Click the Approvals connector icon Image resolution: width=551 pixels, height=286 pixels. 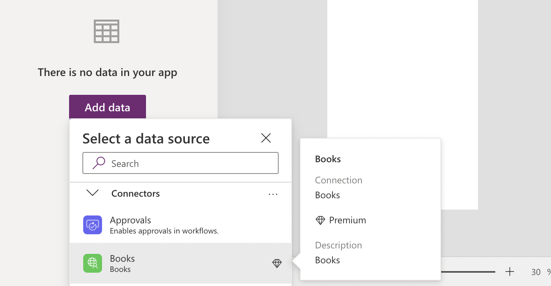[93, 225]
